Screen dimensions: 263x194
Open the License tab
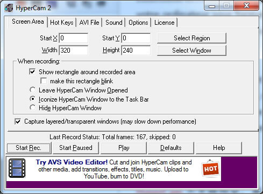coord(165,23)
